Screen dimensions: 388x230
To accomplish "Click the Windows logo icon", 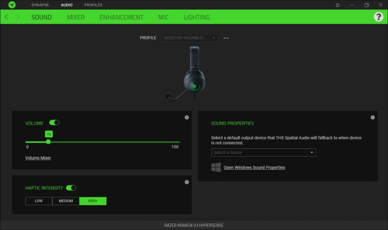I will pos(216,167).
